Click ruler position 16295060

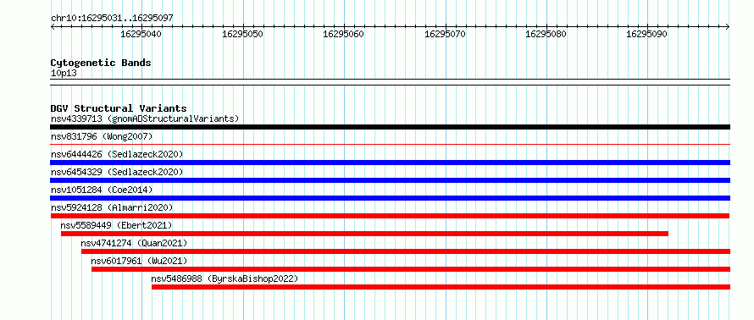[x=344, y=34]
